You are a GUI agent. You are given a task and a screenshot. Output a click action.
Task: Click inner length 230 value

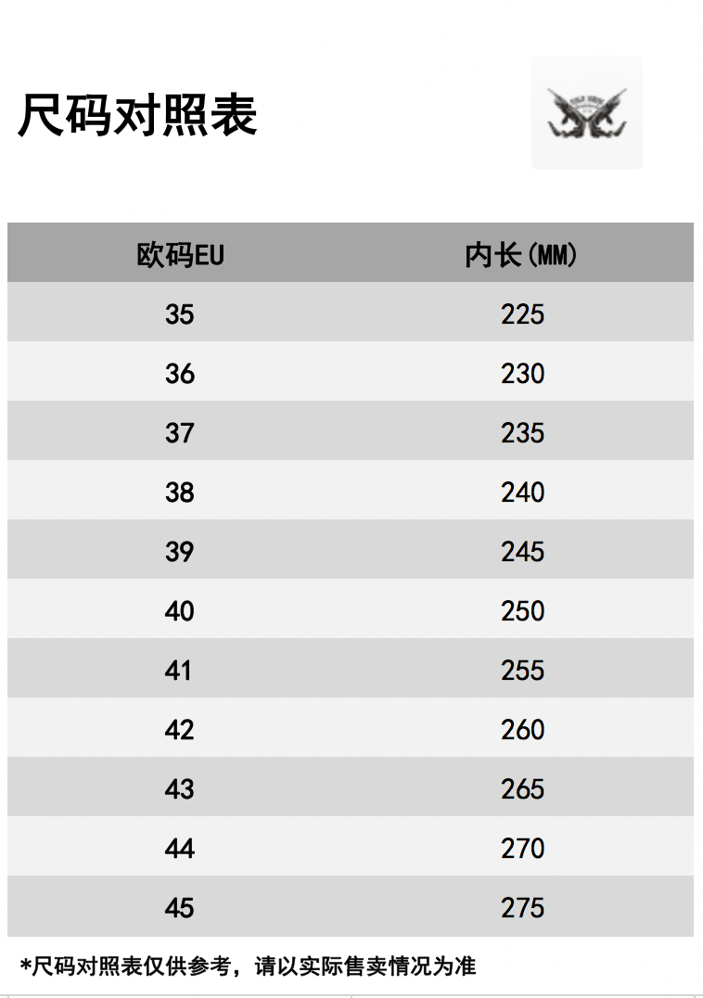point(522,374)
